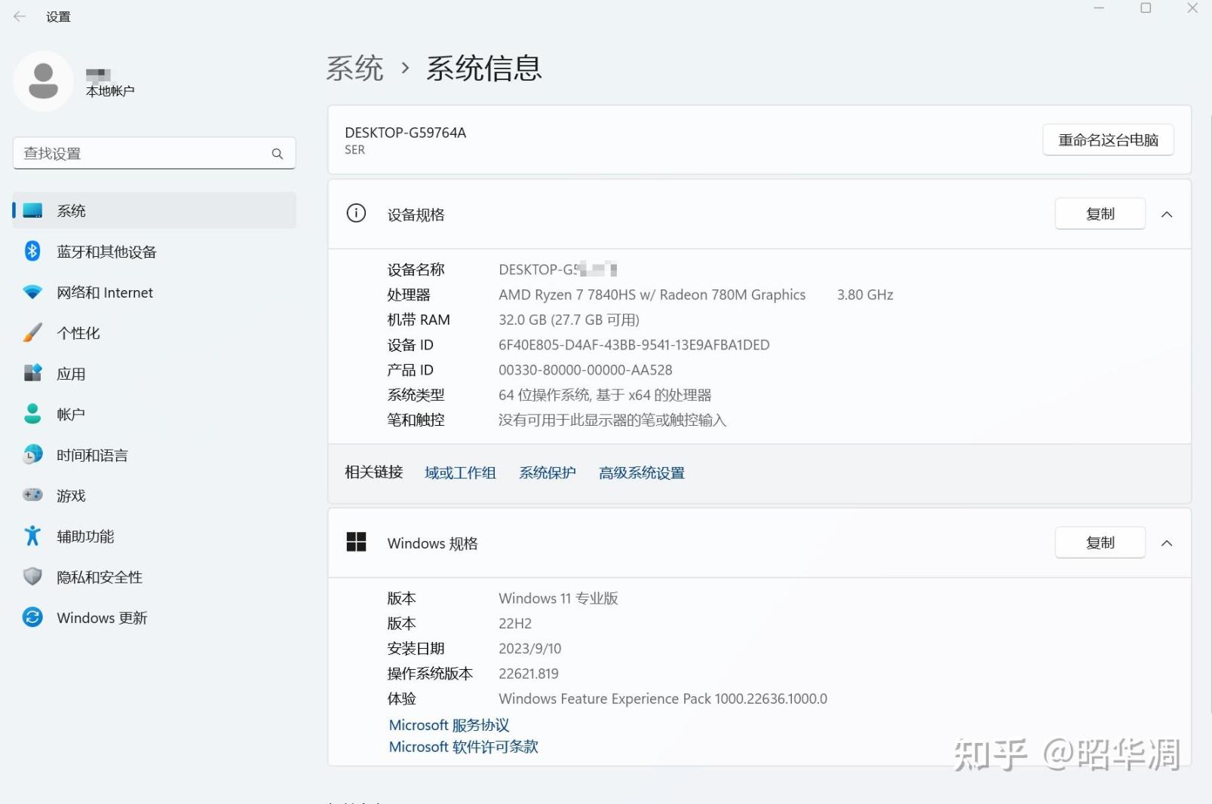
Task: Click the system type value 64 位操作系统
Action: pos(605,395)
